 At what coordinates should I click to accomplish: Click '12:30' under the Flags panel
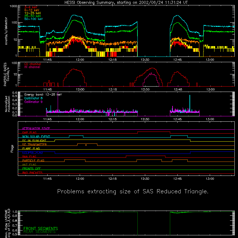145,179
